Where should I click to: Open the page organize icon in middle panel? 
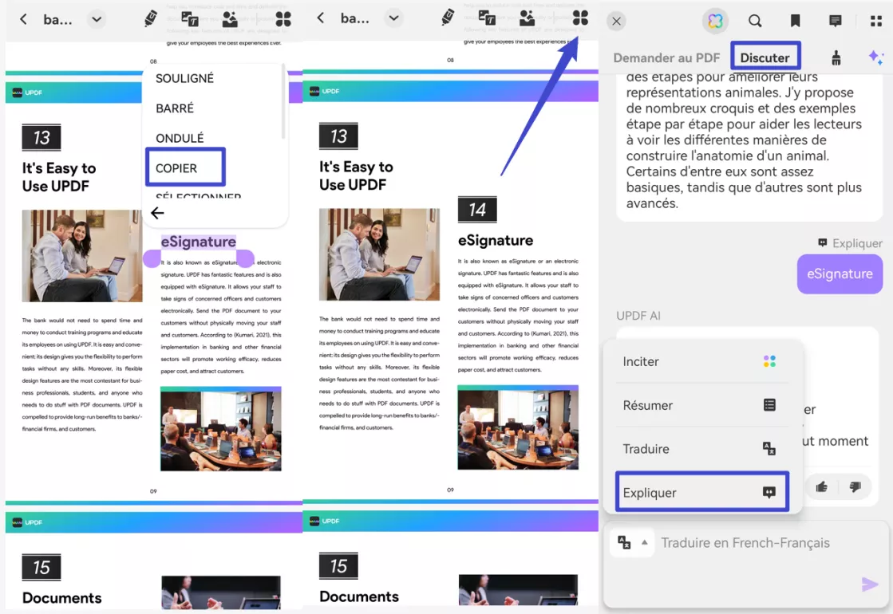[528, 18]
